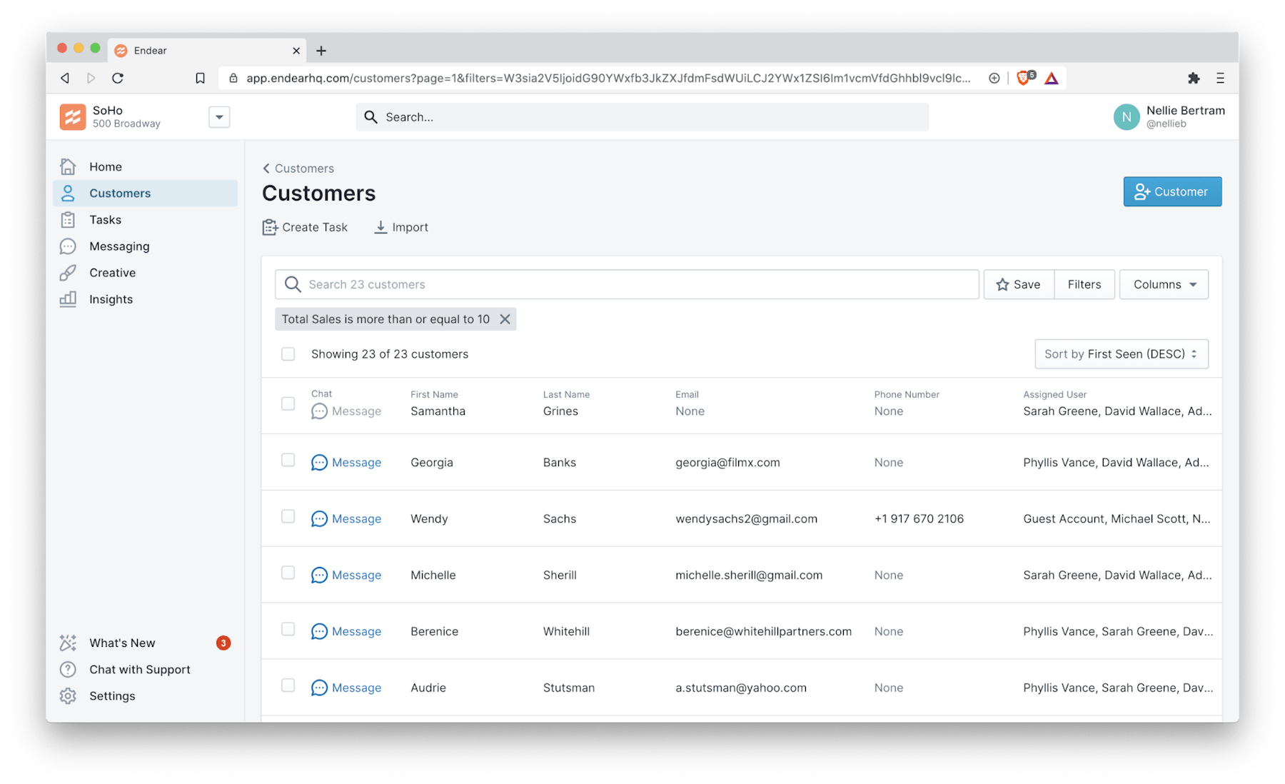Image resolution: width=1285 pixels, height=784 pixels.
Task: Click last name Grines
Action: point(560,411)
